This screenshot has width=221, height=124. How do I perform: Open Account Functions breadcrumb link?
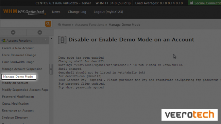point(89,25)
